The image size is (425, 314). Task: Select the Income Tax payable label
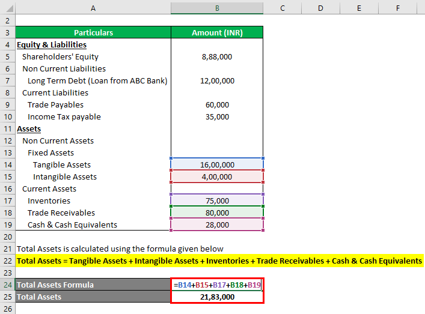tap(64, 116)
